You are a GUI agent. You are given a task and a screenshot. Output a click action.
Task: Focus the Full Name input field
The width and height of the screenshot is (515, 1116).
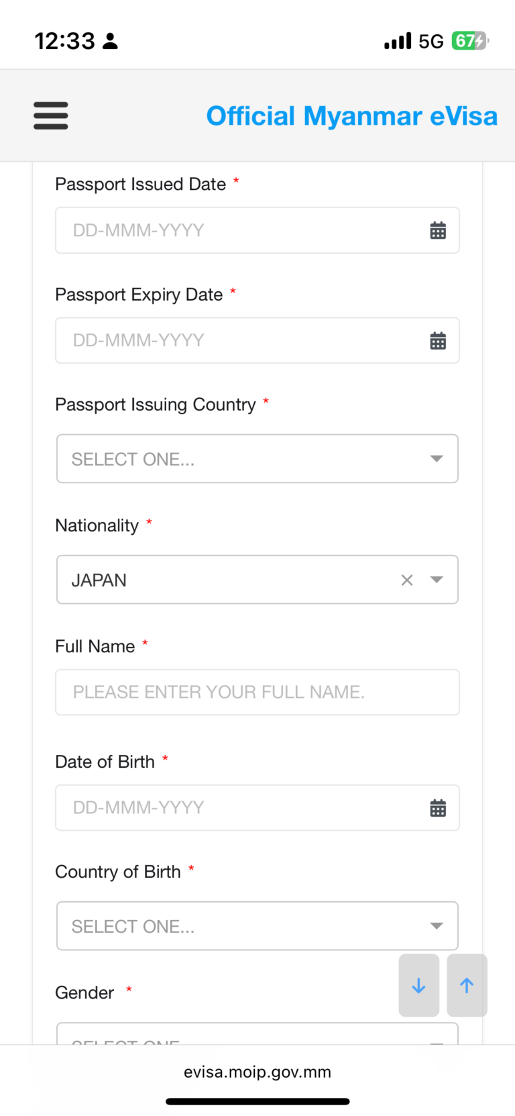click(x=257, y=692)
